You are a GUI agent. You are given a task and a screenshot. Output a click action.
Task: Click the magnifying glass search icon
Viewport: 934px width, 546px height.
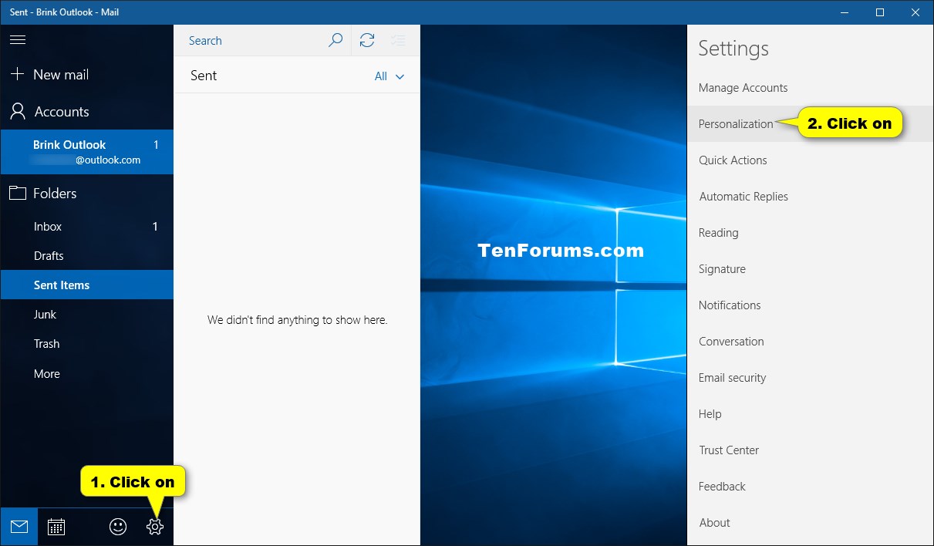pos(335,41)
